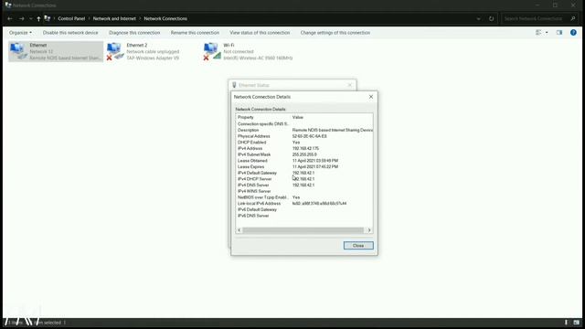Click the Back arrow in Network Connections window

[x=10, y=18]
